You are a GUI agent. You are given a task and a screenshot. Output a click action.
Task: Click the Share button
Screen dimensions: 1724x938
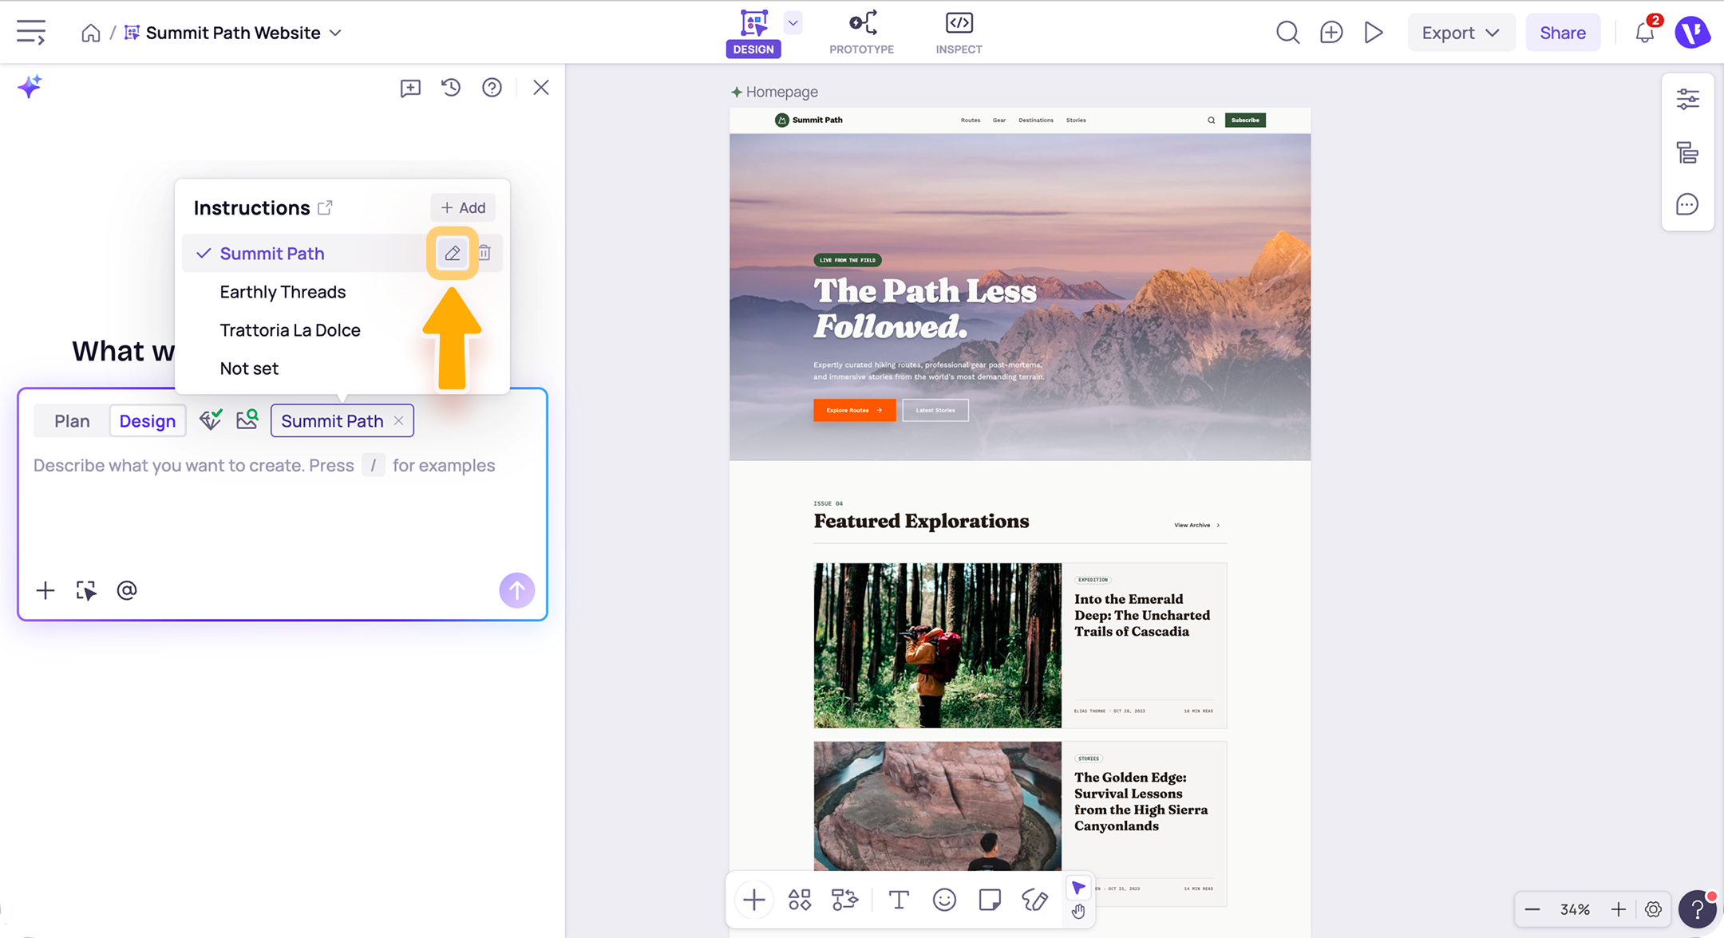click(x=1562, y=33)
